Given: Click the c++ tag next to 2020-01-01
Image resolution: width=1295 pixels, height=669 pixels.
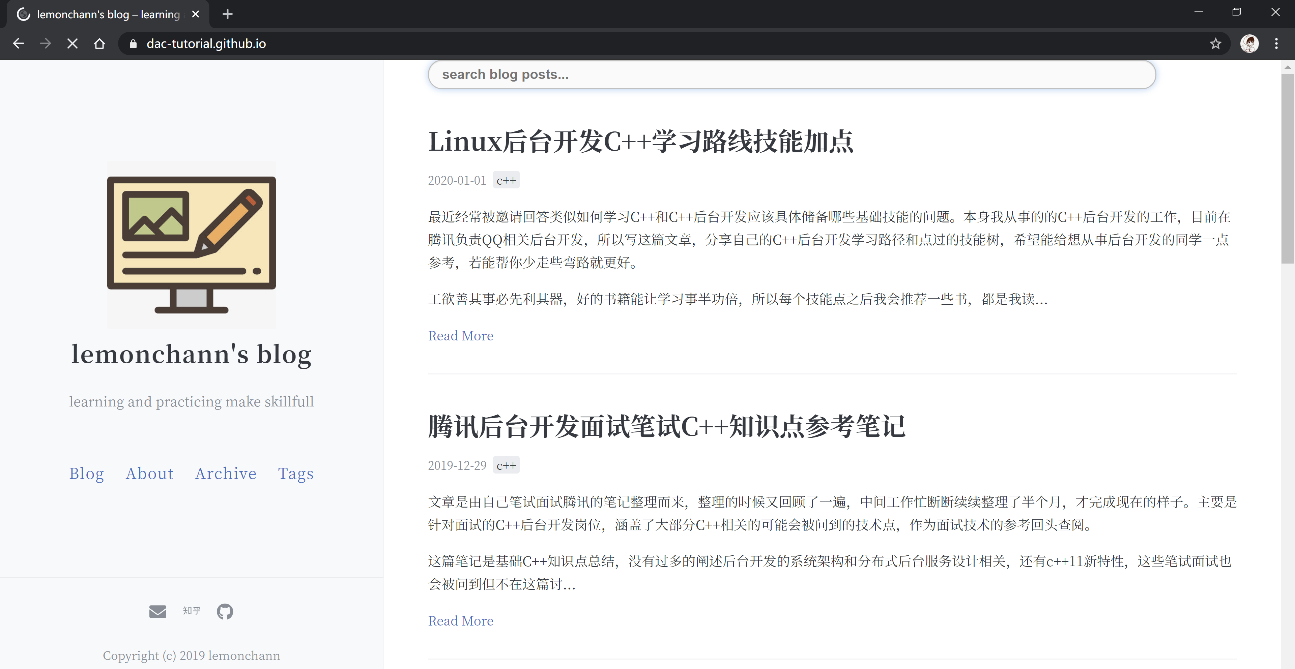Looking at the screenshot, I should pyautogui.click(x=506, y=180).
